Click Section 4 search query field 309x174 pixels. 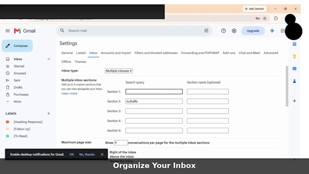[154, 121]
